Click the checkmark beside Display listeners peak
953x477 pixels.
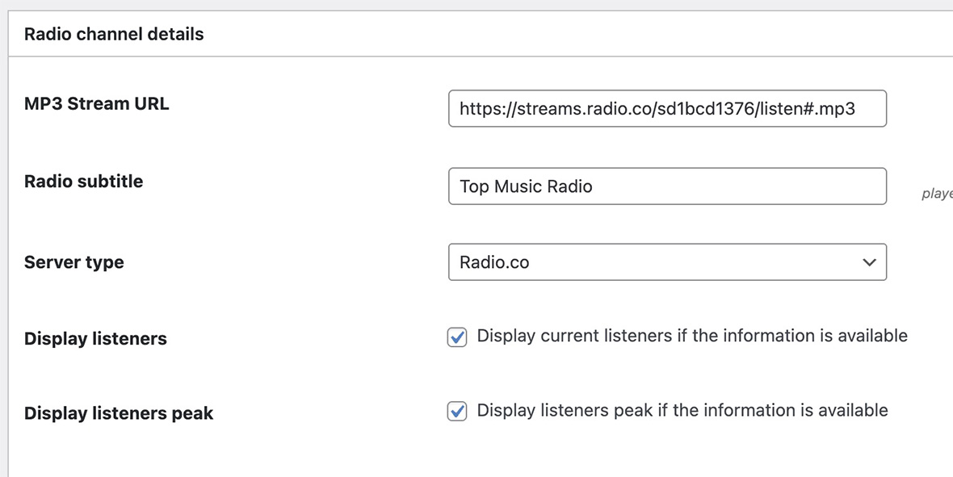[456, 412]
